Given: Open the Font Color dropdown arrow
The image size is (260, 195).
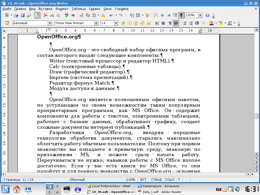Looking at the screenshot, I should point(216,23).
